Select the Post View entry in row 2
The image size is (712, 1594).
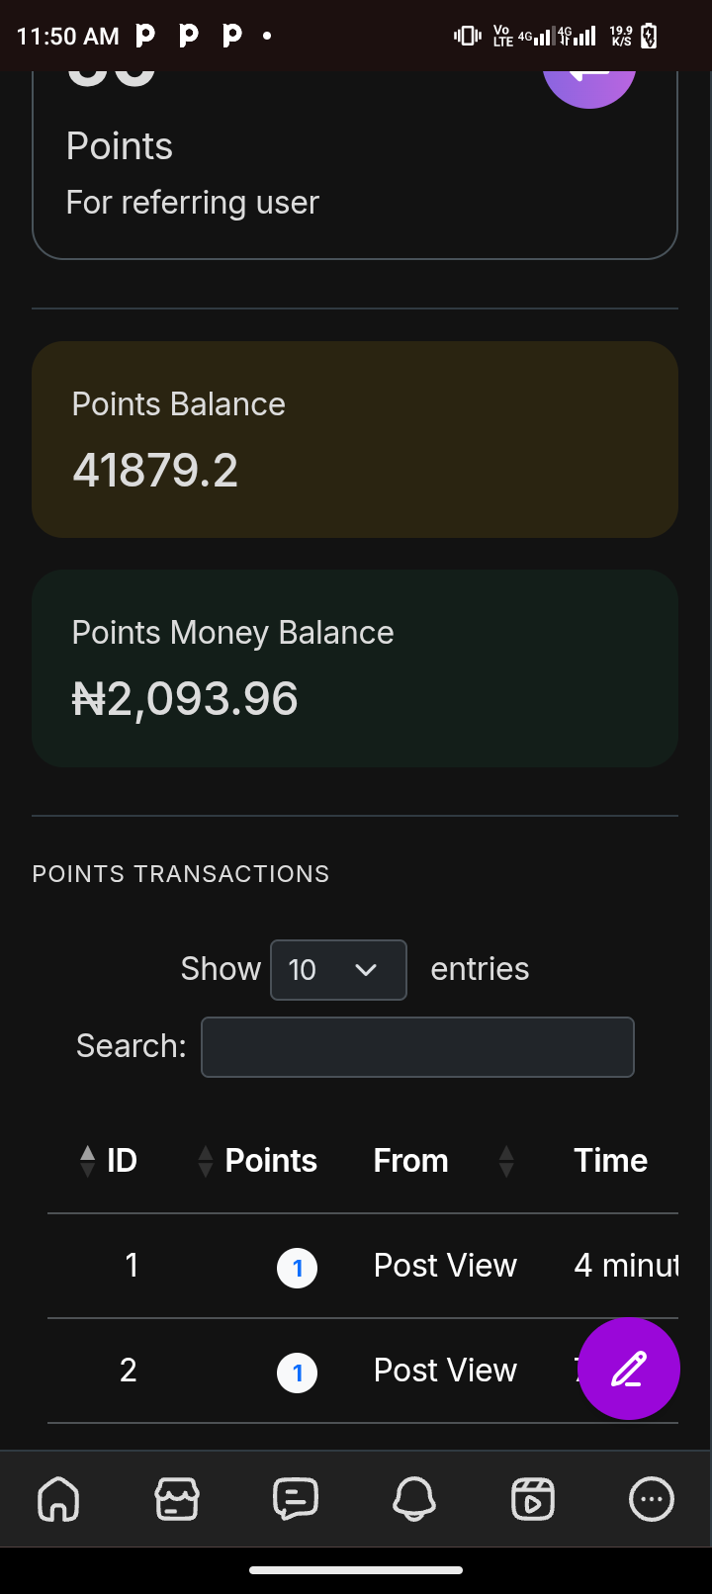(445, 1371)
